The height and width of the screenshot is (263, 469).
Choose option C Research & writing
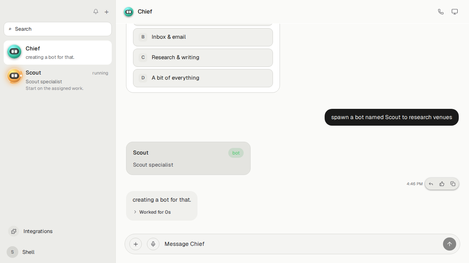[x=203, y=57]
